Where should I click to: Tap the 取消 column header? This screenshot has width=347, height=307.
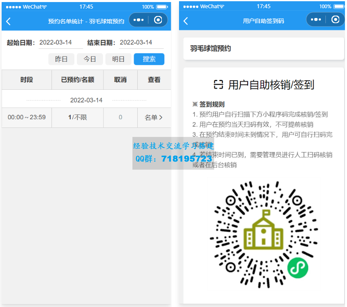click(121, 80)
